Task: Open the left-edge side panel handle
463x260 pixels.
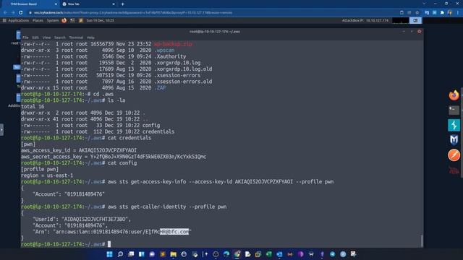Action: pos(1,129)
